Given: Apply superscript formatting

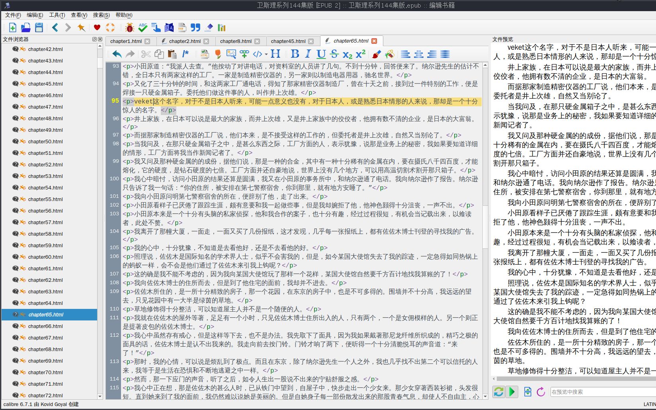Looking at the screenshot, I should tap(361, 54).
